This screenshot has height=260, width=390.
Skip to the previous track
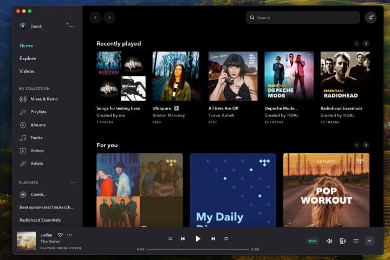183,238
